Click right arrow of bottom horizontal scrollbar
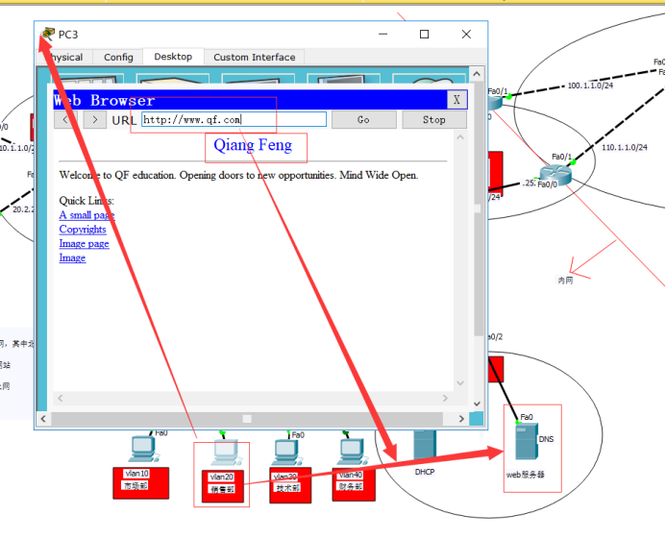This screenshot has height=539, width=666. [461, 419]
